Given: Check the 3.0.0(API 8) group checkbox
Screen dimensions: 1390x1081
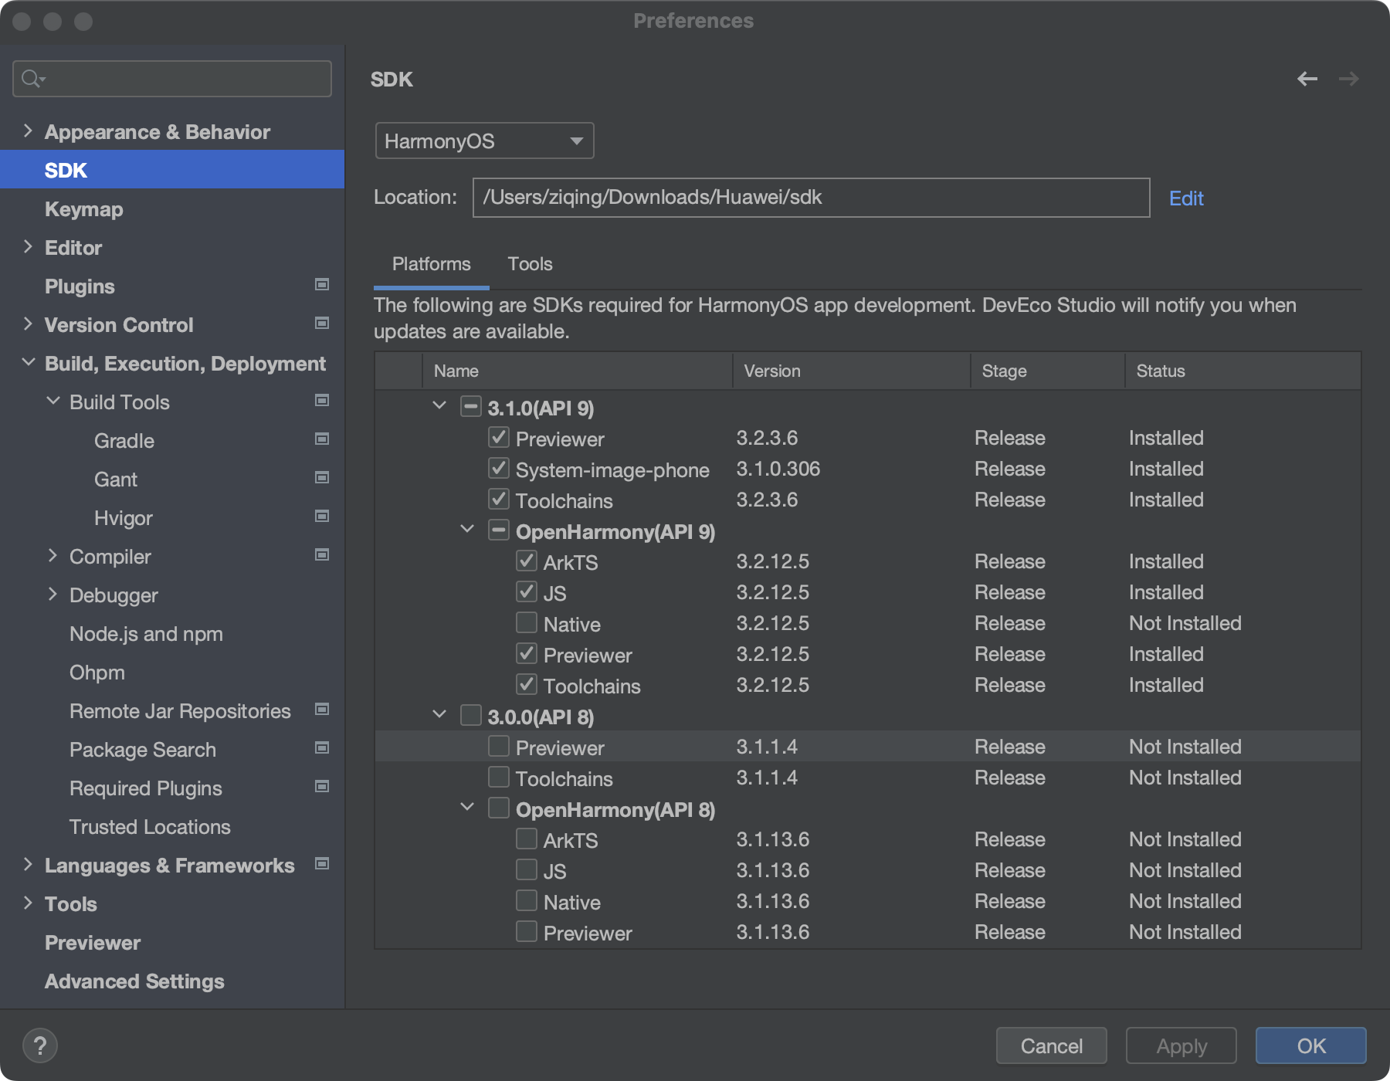Looking at the screenshot, I should tap(471, 715).
